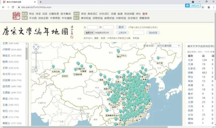Screen dimensions: 216x128
Task: Click city 邯郸 in the statistics table
Action: (190, 73)
